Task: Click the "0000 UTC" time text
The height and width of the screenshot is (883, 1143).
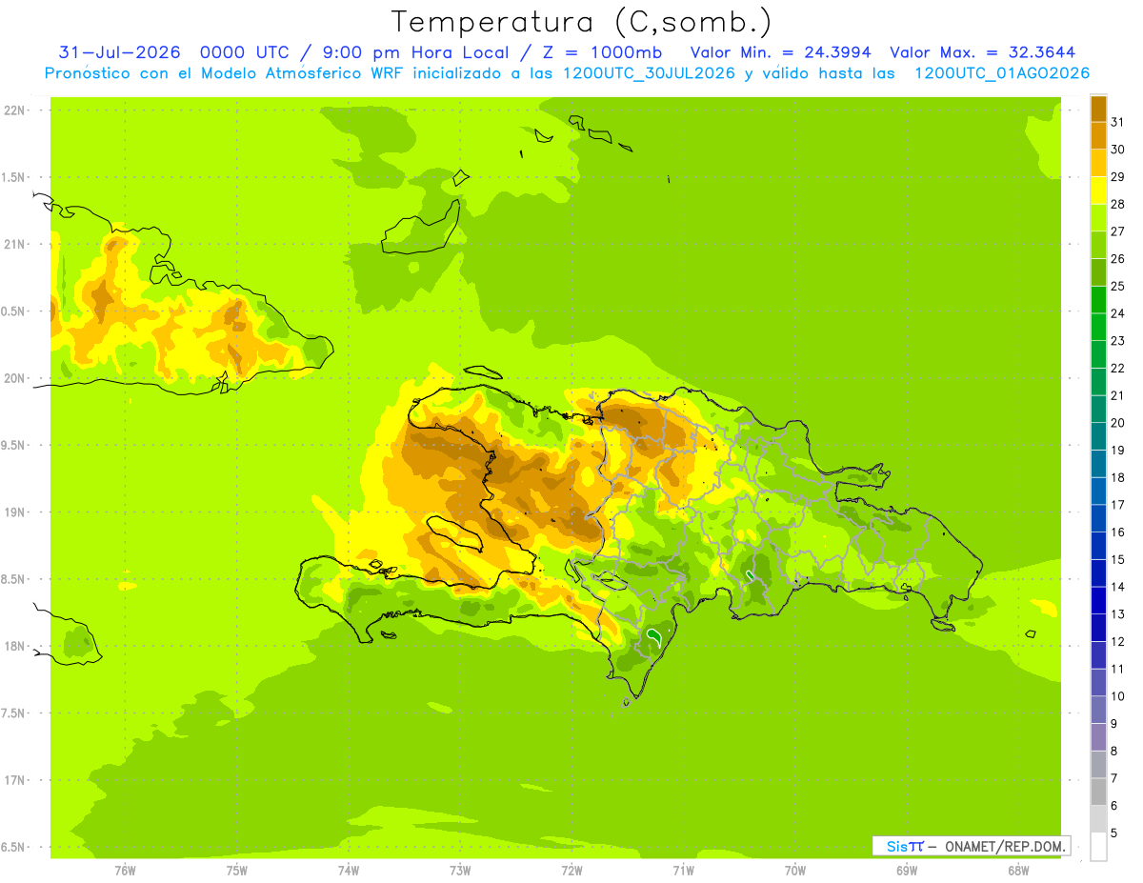Action: [246, 52]
